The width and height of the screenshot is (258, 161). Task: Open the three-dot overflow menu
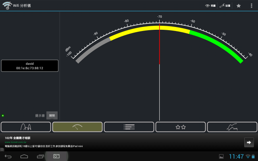tap(252, 6)
